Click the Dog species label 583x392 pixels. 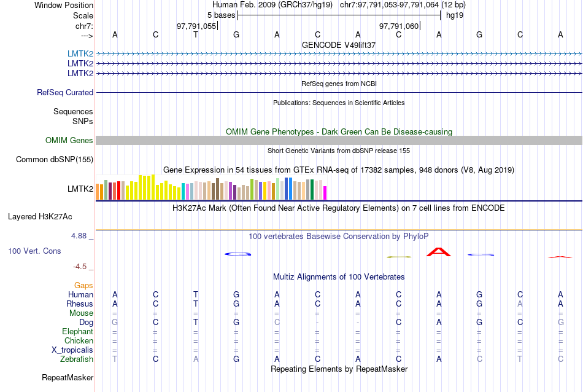(87, 323)
